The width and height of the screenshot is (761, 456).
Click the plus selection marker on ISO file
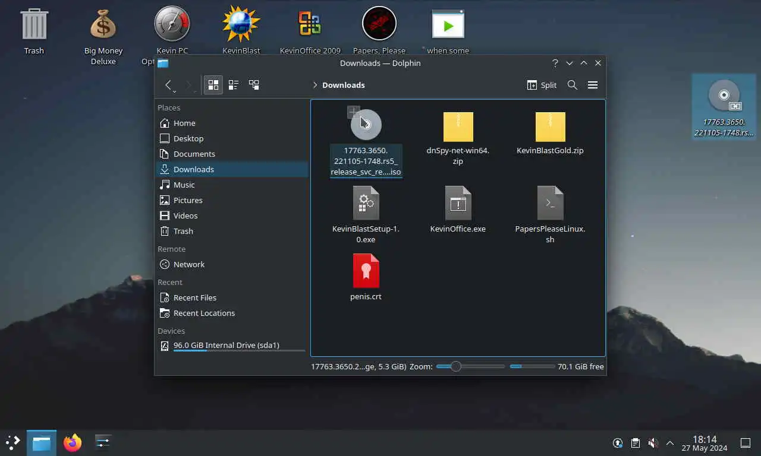(x=354, y=112)
